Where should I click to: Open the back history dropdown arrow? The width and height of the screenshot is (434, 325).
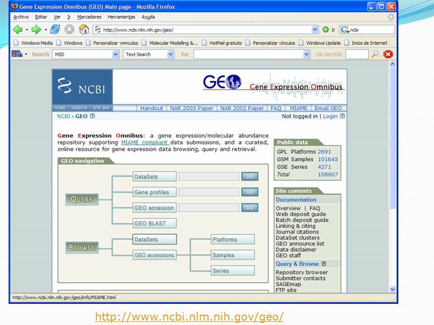pos(27,30)
